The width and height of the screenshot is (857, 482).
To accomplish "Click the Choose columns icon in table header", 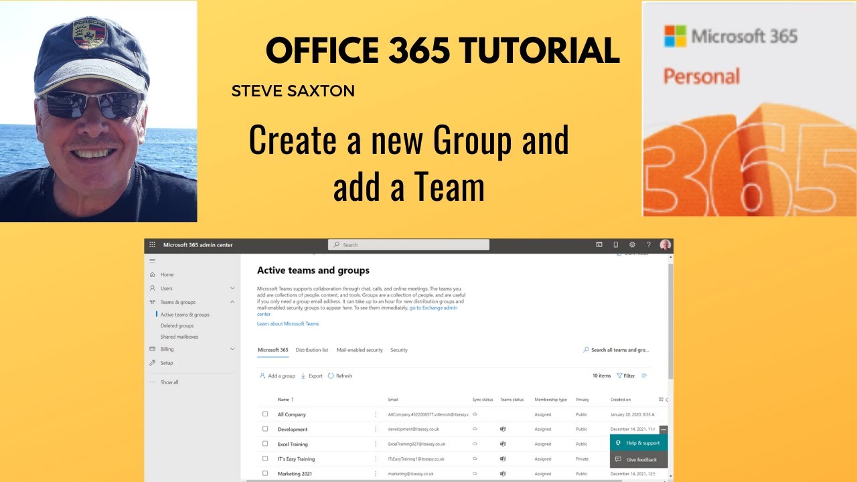I will [x=661, y=400].
